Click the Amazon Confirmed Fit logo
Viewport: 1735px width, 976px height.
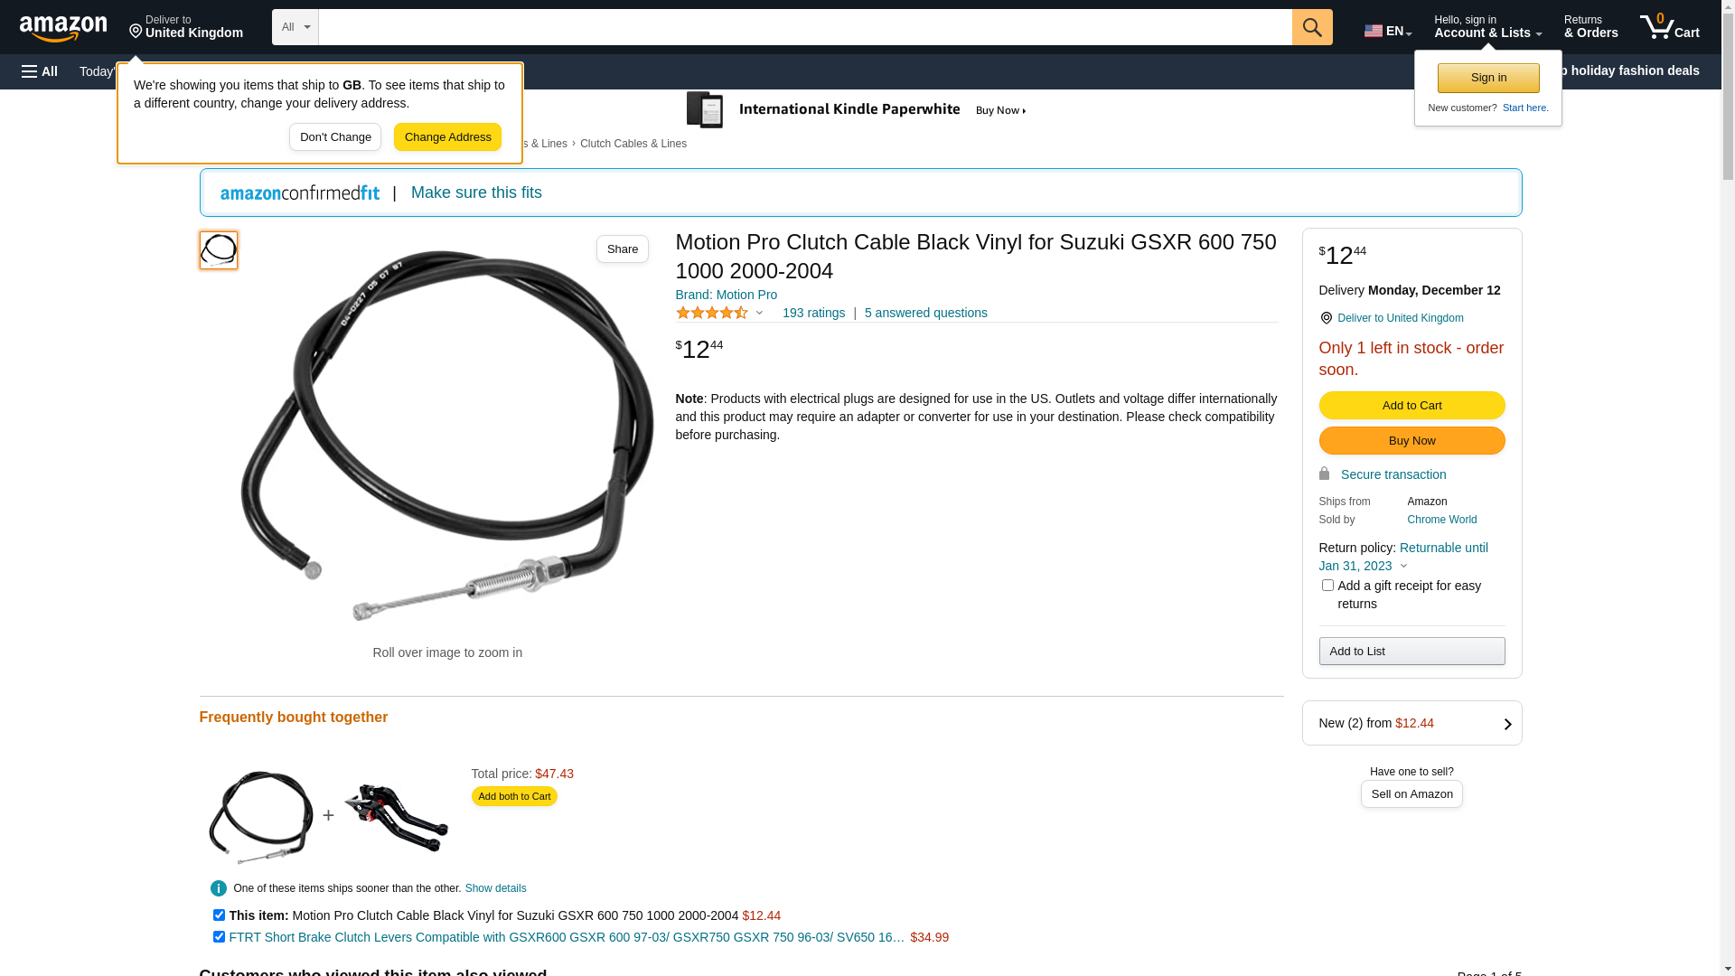tap(300, 192)
